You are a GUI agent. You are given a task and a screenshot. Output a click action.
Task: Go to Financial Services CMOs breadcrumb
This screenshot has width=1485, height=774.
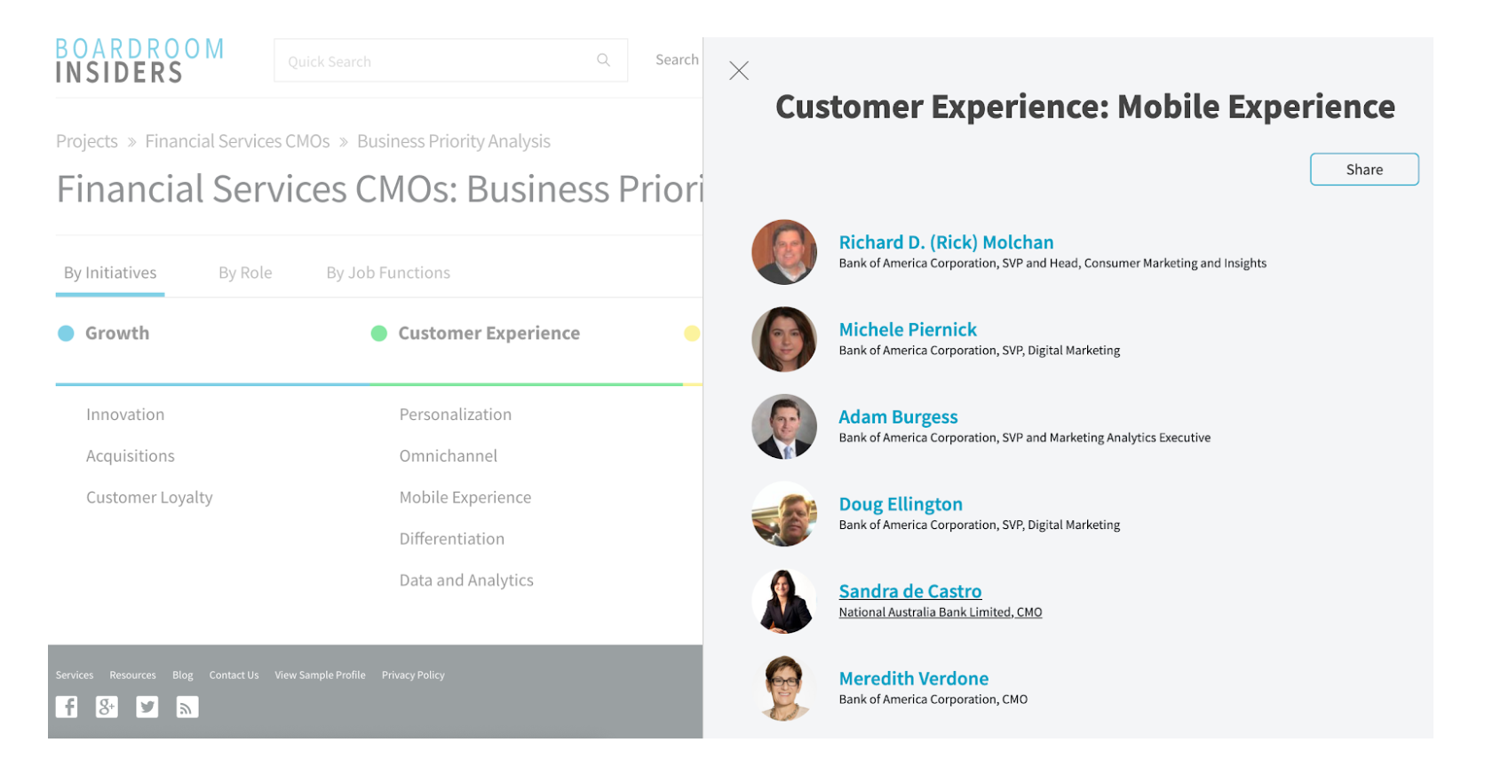(x=237, y=141)
